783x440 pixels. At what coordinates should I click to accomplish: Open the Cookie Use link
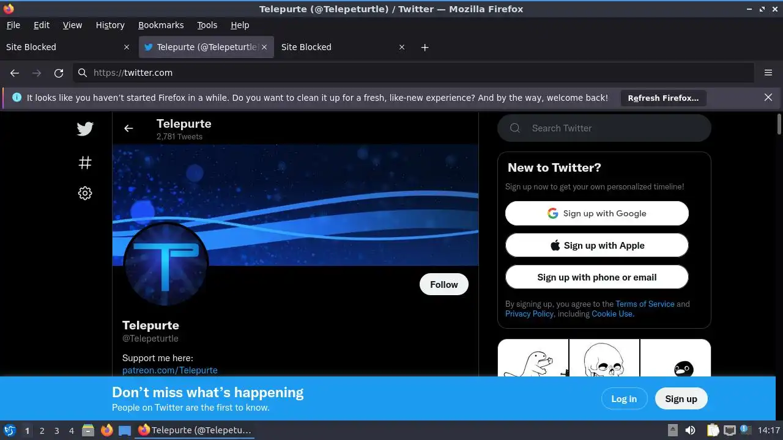(613, 313)
